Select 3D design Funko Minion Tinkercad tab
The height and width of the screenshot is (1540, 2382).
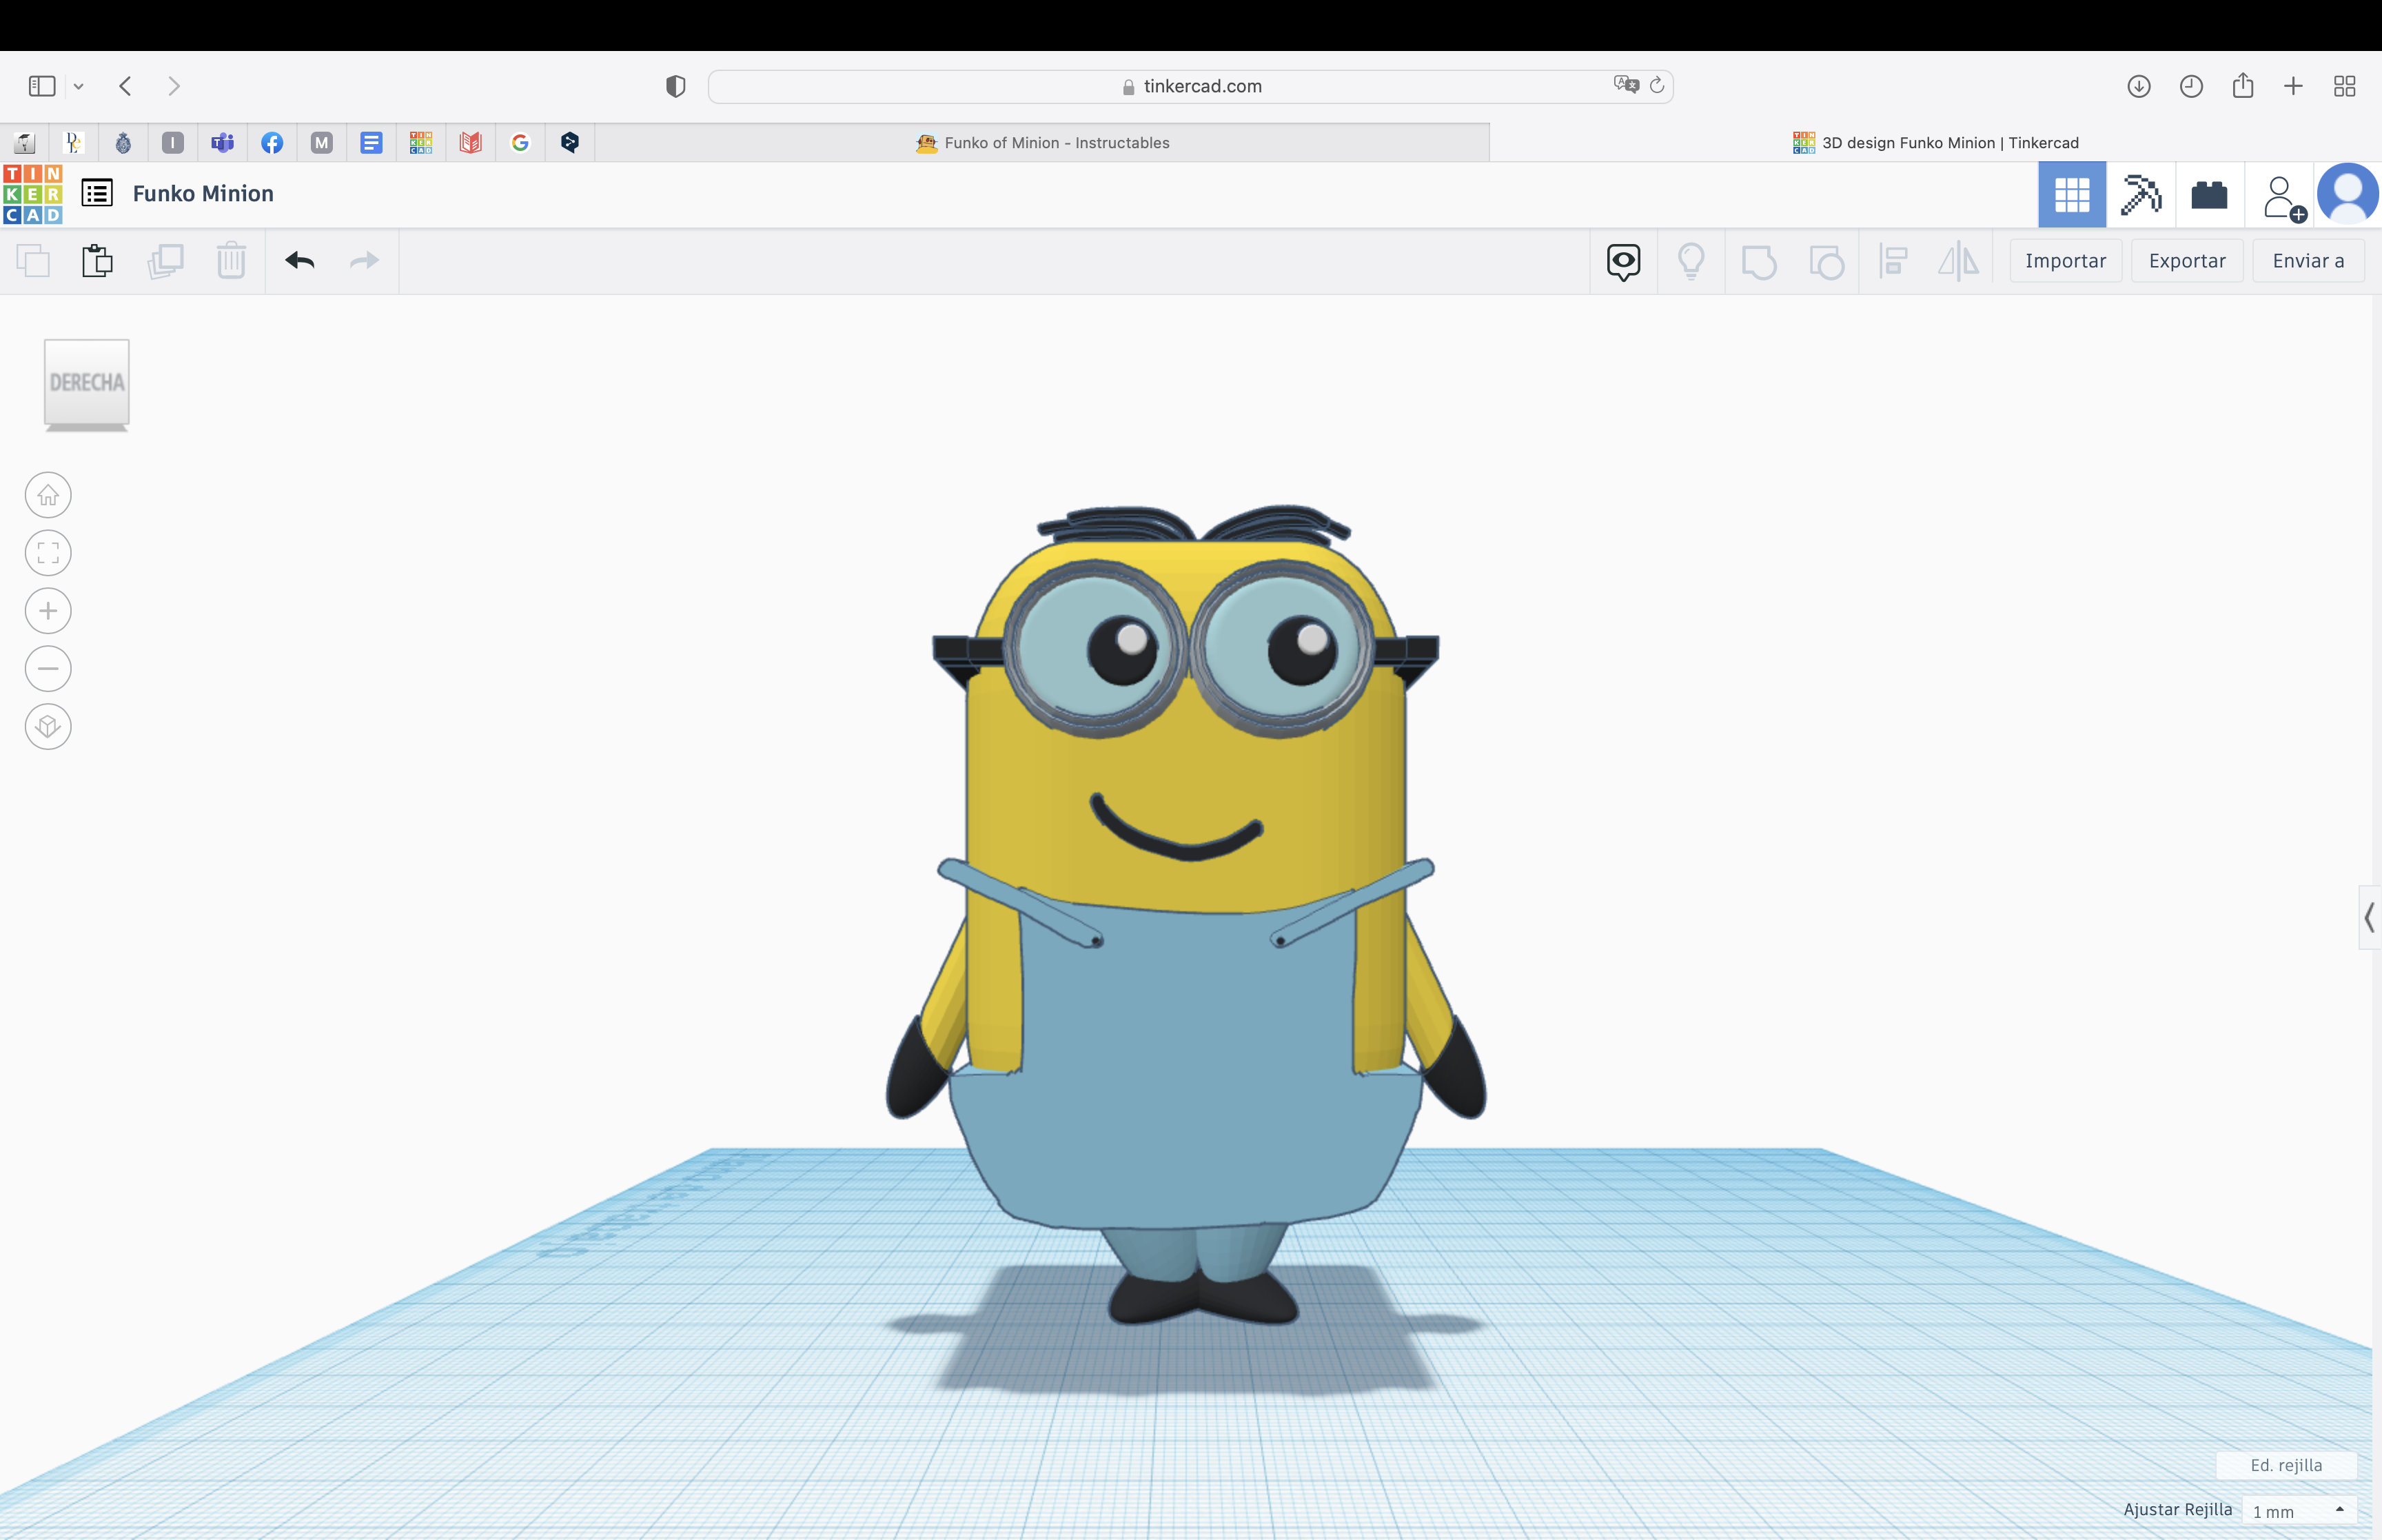click(x=1936, y=143)
